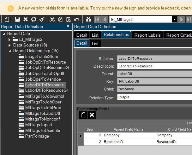
Task: Click the Cut scissors icon
Action: pyautogui.click(x=52, y=19)
